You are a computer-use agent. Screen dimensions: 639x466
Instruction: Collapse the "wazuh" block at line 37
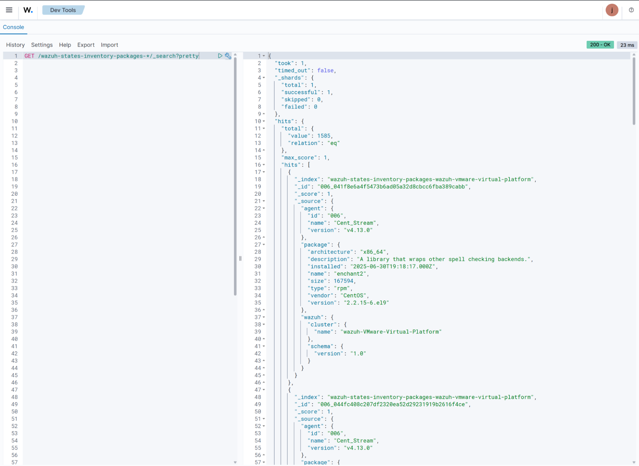pyautogui.click(x=264, y=317)
